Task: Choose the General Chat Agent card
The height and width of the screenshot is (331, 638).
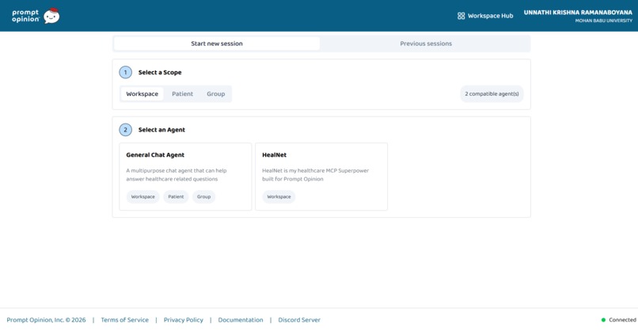Action: tap(185, 177)
